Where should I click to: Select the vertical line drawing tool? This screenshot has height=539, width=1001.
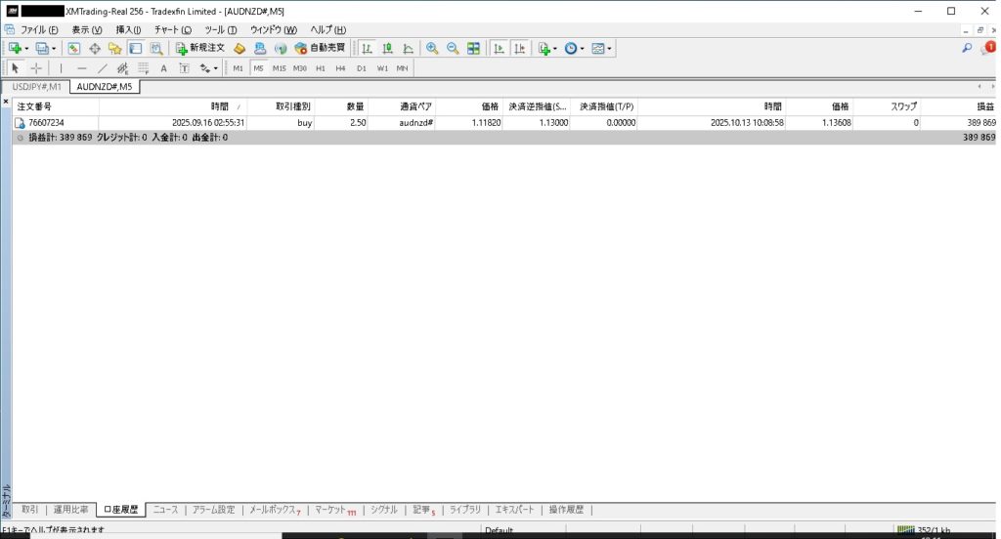point(61,68)
